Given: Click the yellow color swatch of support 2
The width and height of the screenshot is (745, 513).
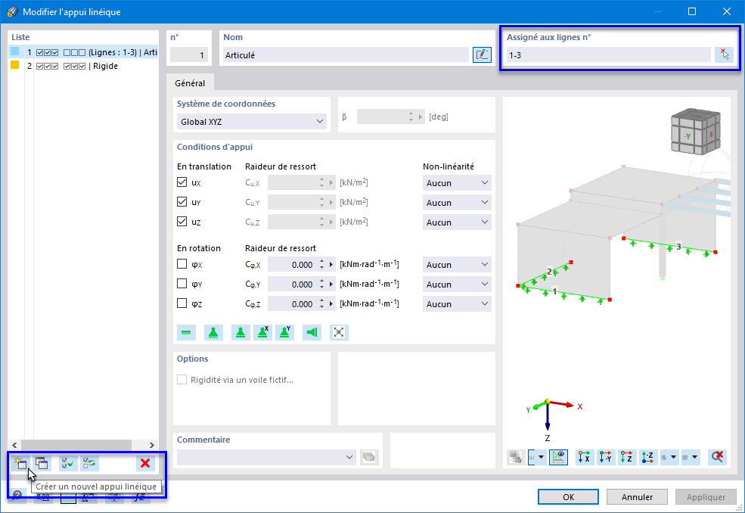Looking at the screenshot, I should click(14, 65).
